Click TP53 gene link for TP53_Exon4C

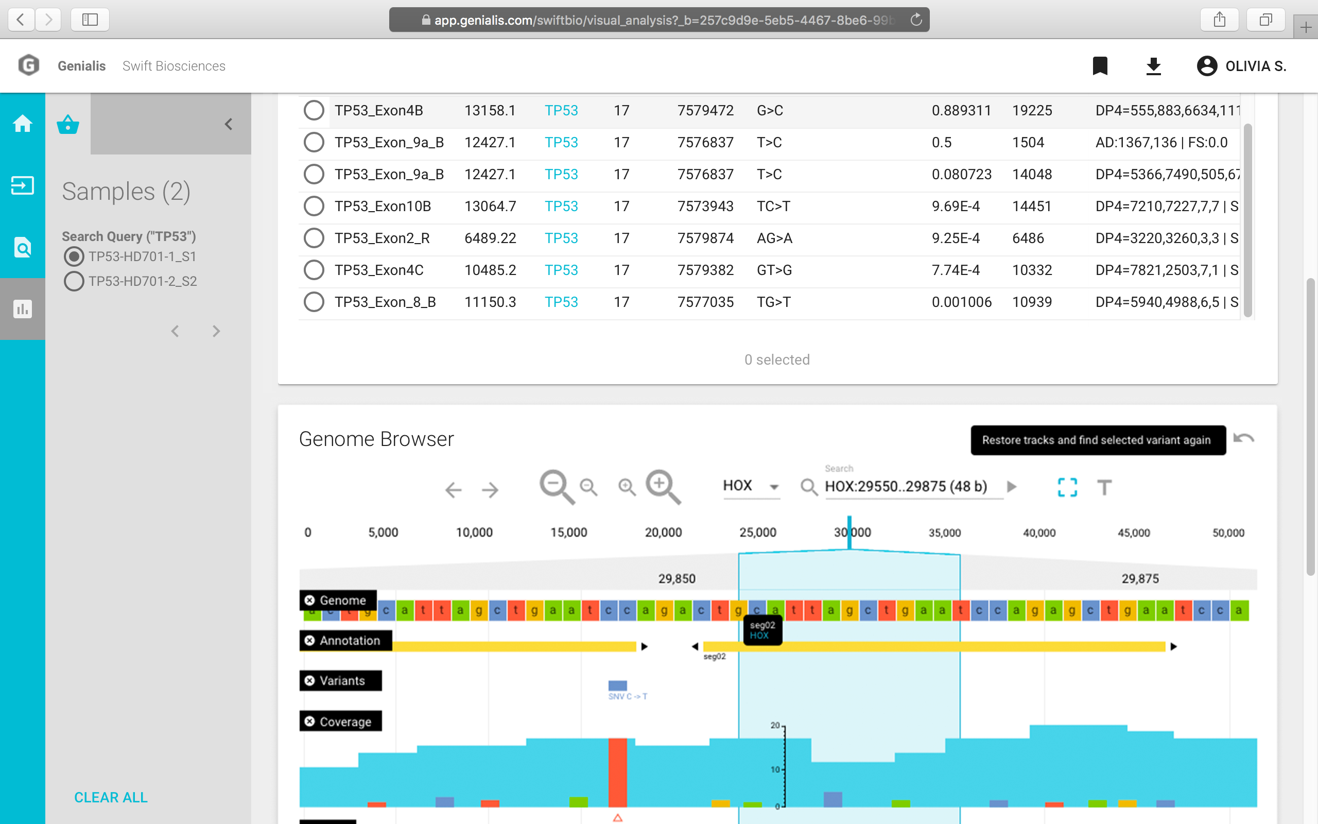pyautogui.click(x=561, y=270)
